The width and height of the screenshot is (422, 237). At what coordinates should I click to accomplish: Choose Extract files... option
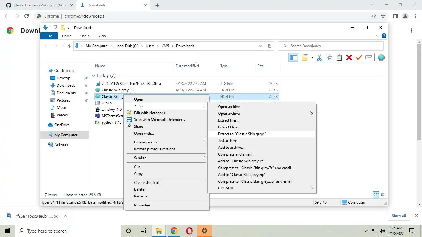point(262,120)
